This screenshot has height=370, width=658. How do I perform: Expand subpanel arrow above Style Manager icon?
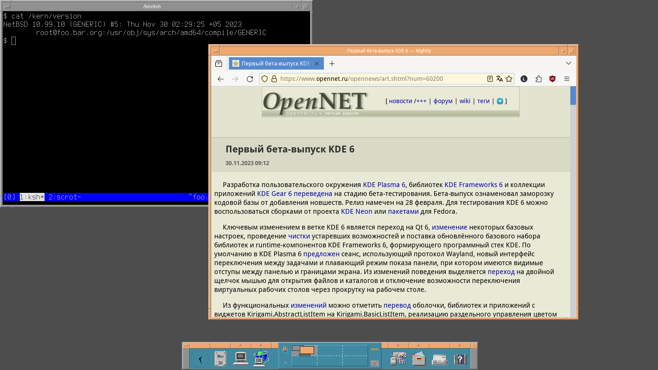(398, 346)
